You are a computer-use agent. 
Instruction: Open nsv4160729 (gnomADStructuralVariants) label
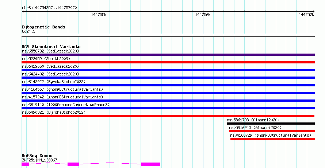[x=271, y=135]
